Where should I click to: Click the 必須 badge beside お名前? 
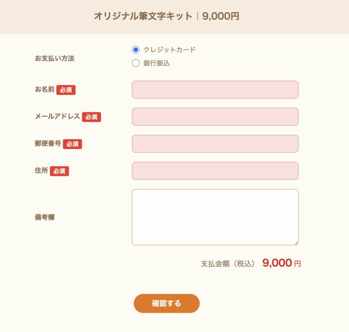(x=66, y=90)
